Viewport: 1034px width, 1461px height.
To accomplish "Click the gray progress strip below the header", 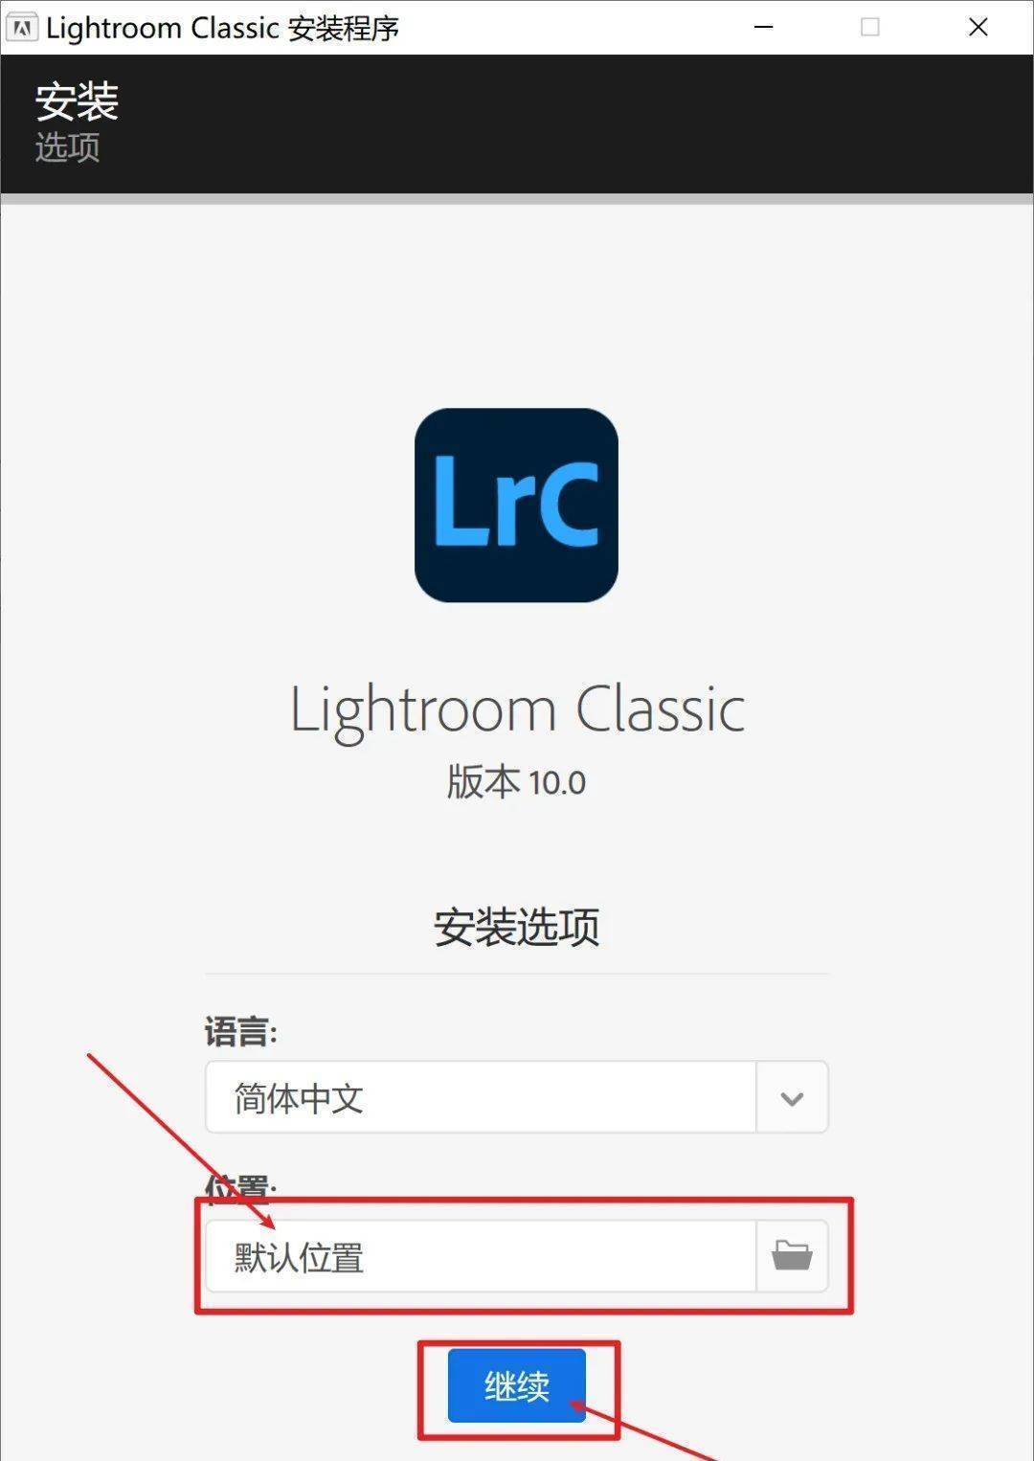I will 517,199.
